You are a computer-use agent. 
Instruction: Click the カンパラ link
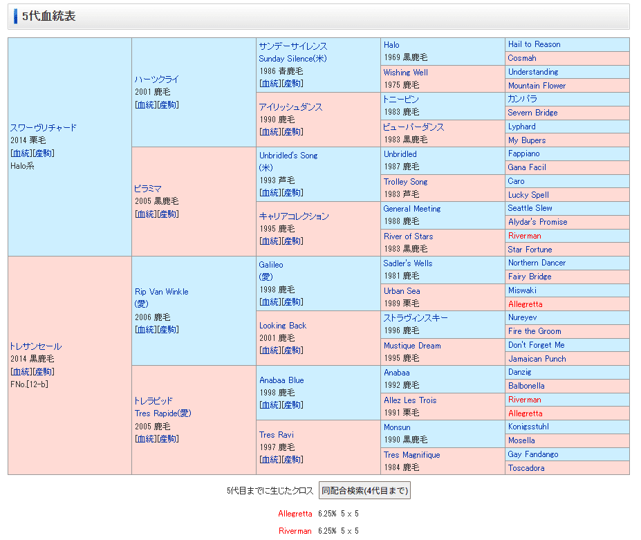click(x=523, y=99)
